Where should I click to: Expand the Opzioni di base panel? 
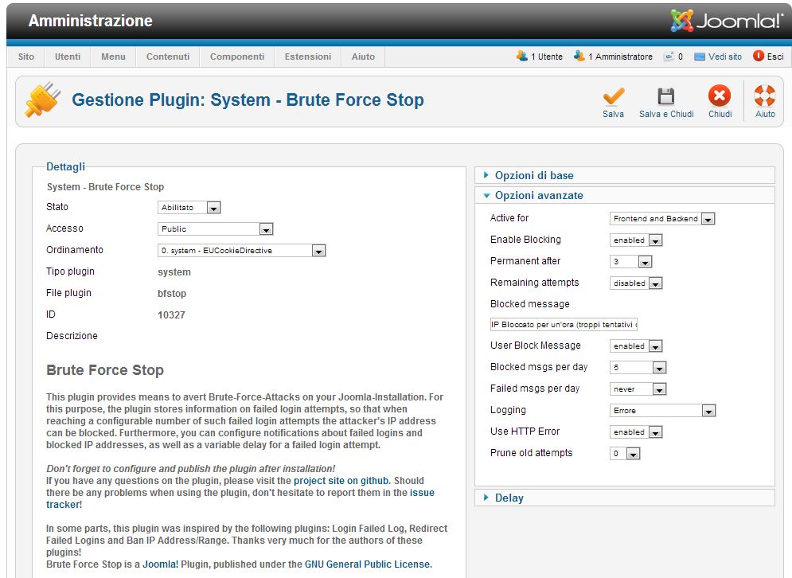625,175
